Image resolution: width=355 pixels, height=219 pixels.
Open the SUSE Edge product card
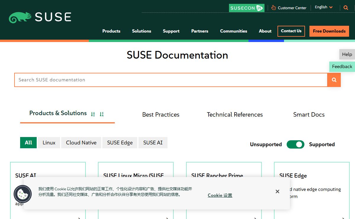click(312, 191)
